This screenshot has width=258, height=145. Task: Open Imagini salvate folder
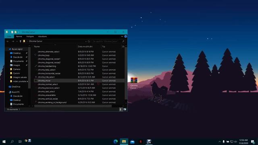(x=20, y=77)
